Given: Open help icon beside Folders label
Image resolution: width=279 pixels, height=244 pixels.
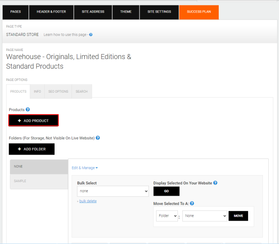Looking at the screenshot, I should pos(97,138).
